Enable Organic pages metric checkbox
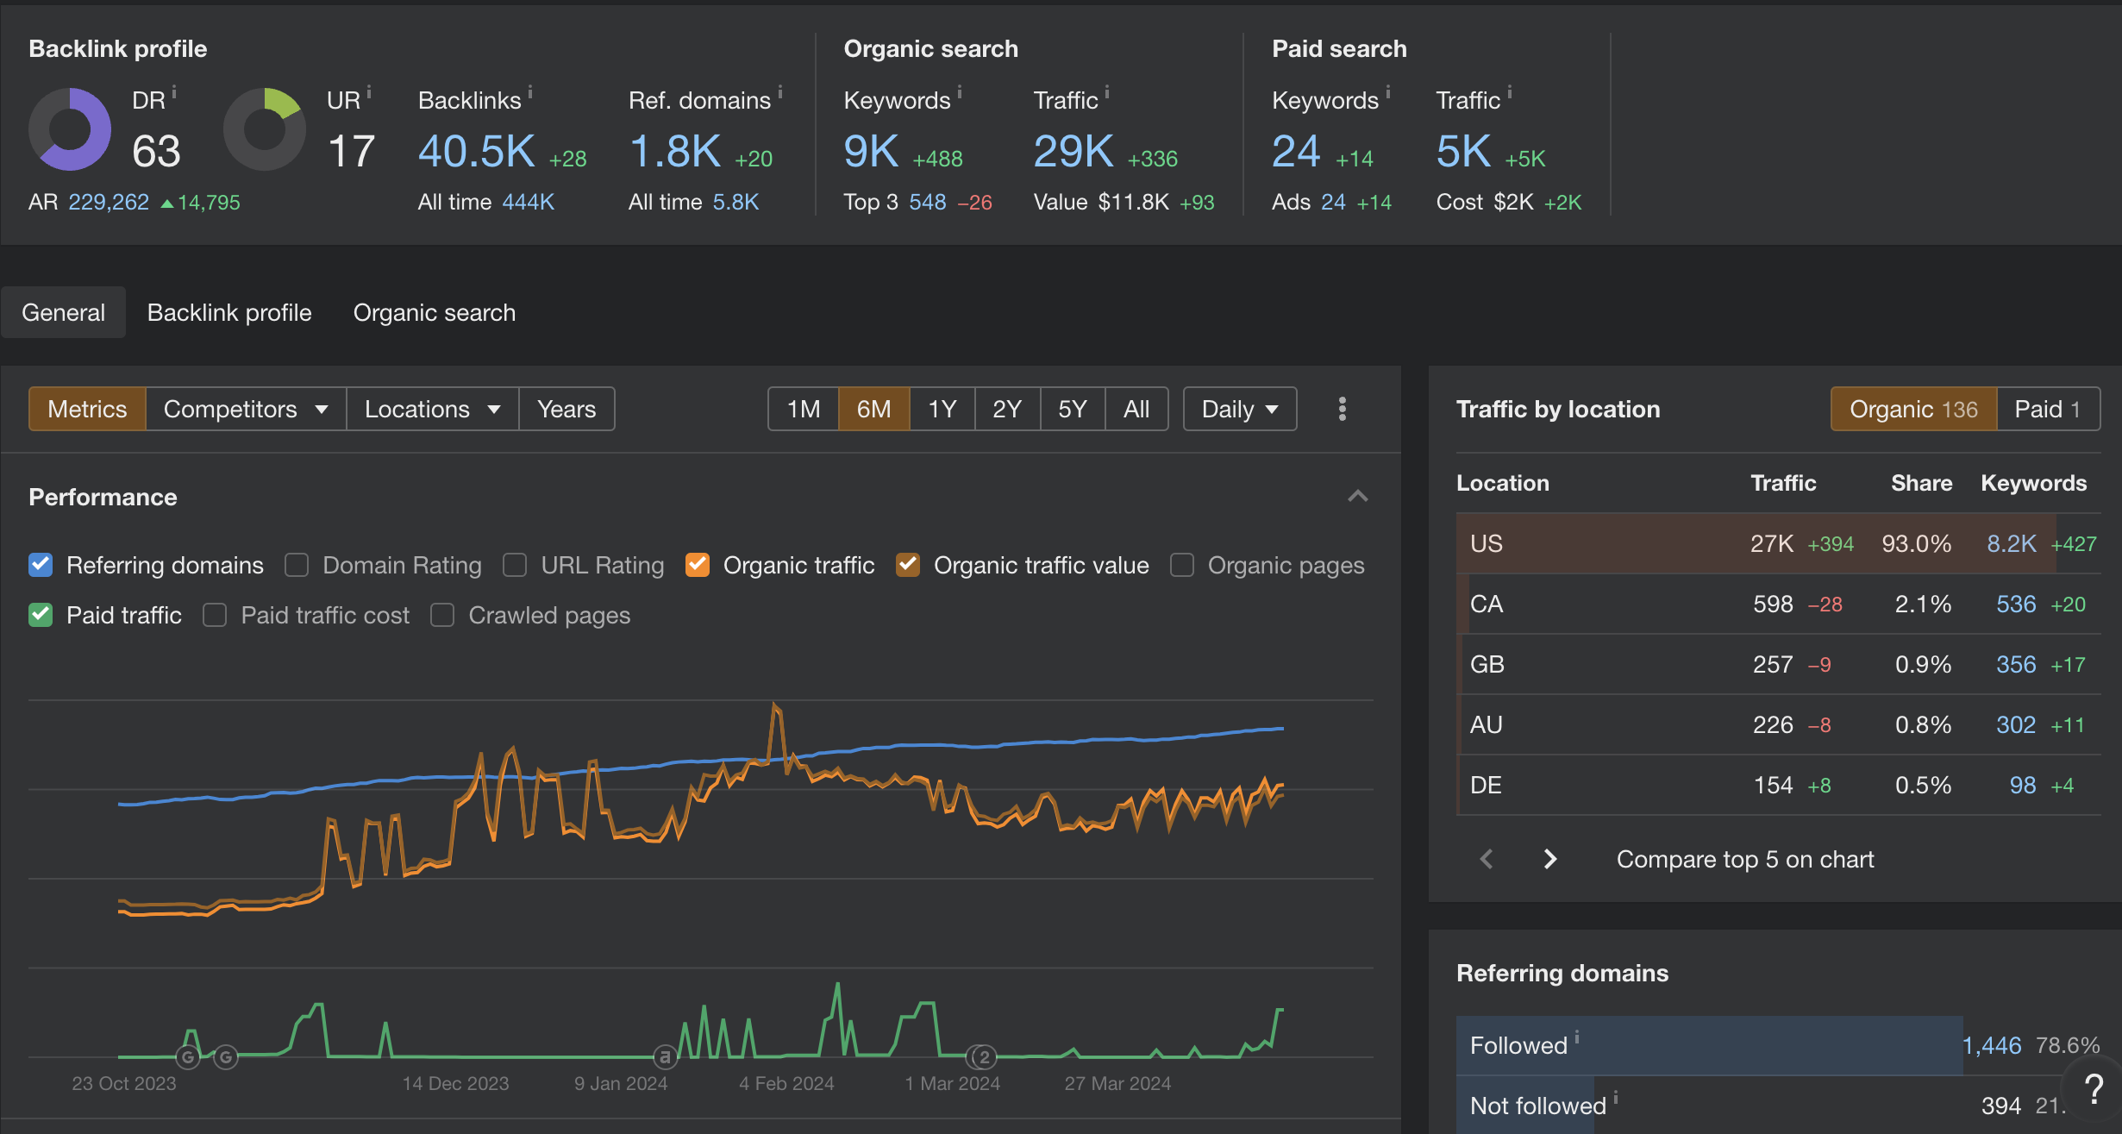 pos(1182,565)
